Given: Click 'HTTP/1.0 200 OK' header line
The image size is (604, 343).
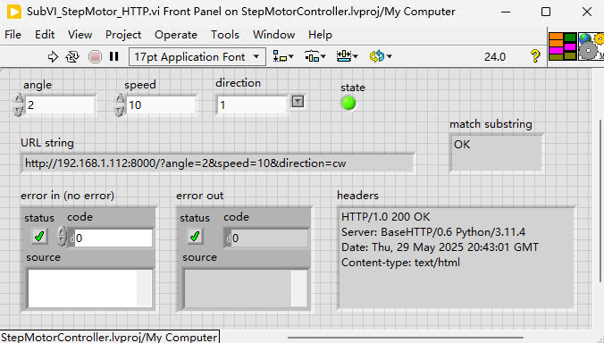Looking at the screenshot, I should point(385,217).
